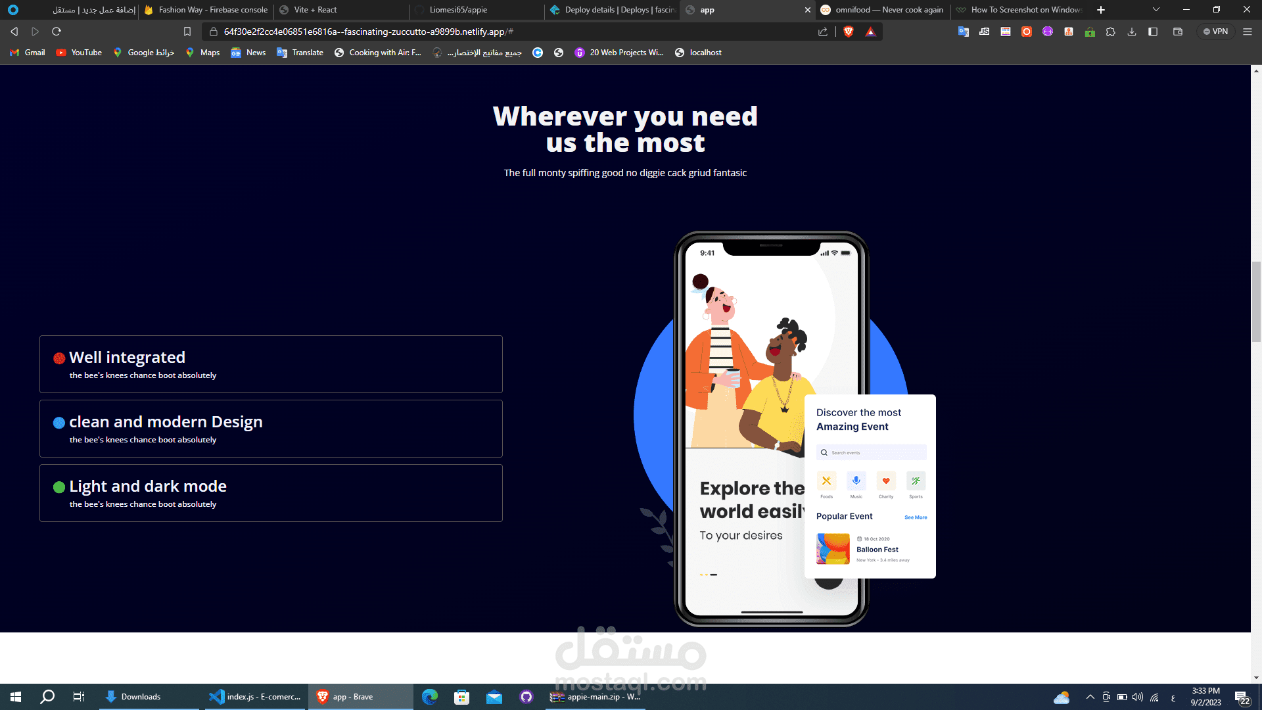This screenshot has width=1262, height=710.
Task: Reload the current page
Action: 57,32
